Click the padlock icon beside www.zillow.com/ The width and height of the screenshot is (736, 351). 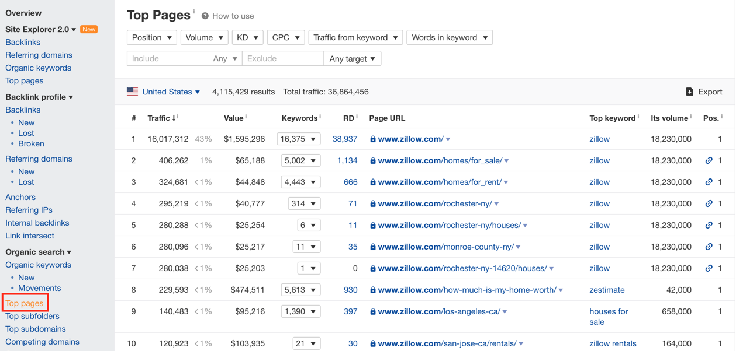(373, 139)
